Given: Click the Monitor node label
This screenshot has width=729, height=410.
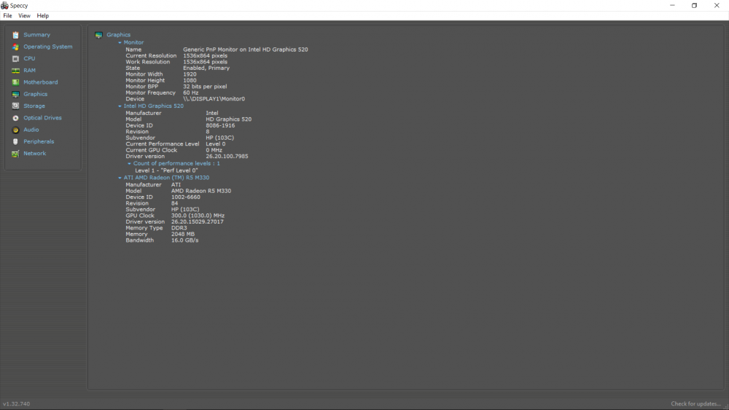Looking at the screenshot, I should tap(133, 42).
